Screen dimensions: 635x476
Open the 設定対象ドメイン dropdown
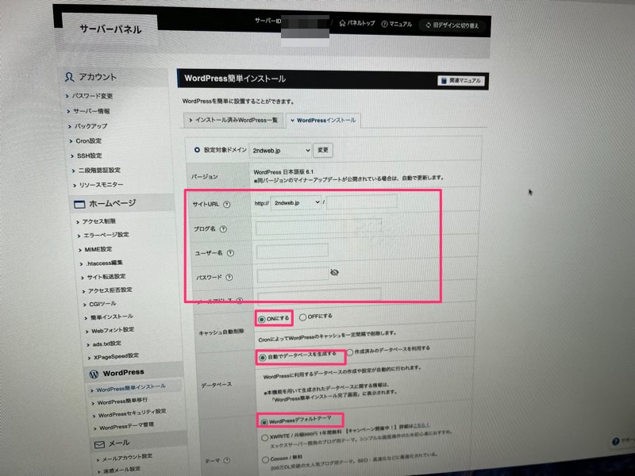280,150
